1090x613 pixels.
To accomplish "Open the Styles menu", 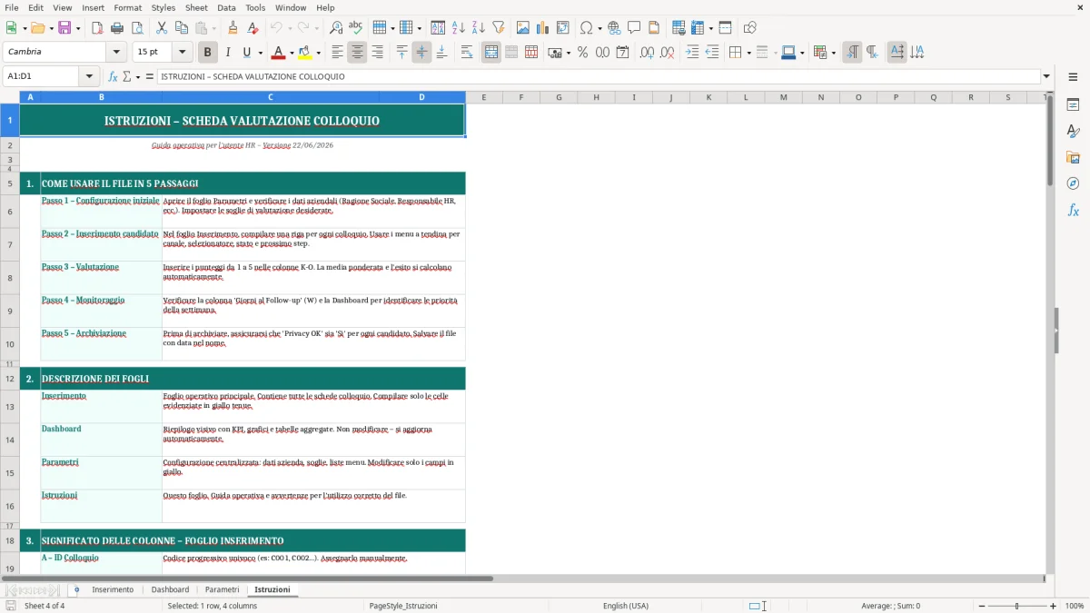I will click(163, 7).
